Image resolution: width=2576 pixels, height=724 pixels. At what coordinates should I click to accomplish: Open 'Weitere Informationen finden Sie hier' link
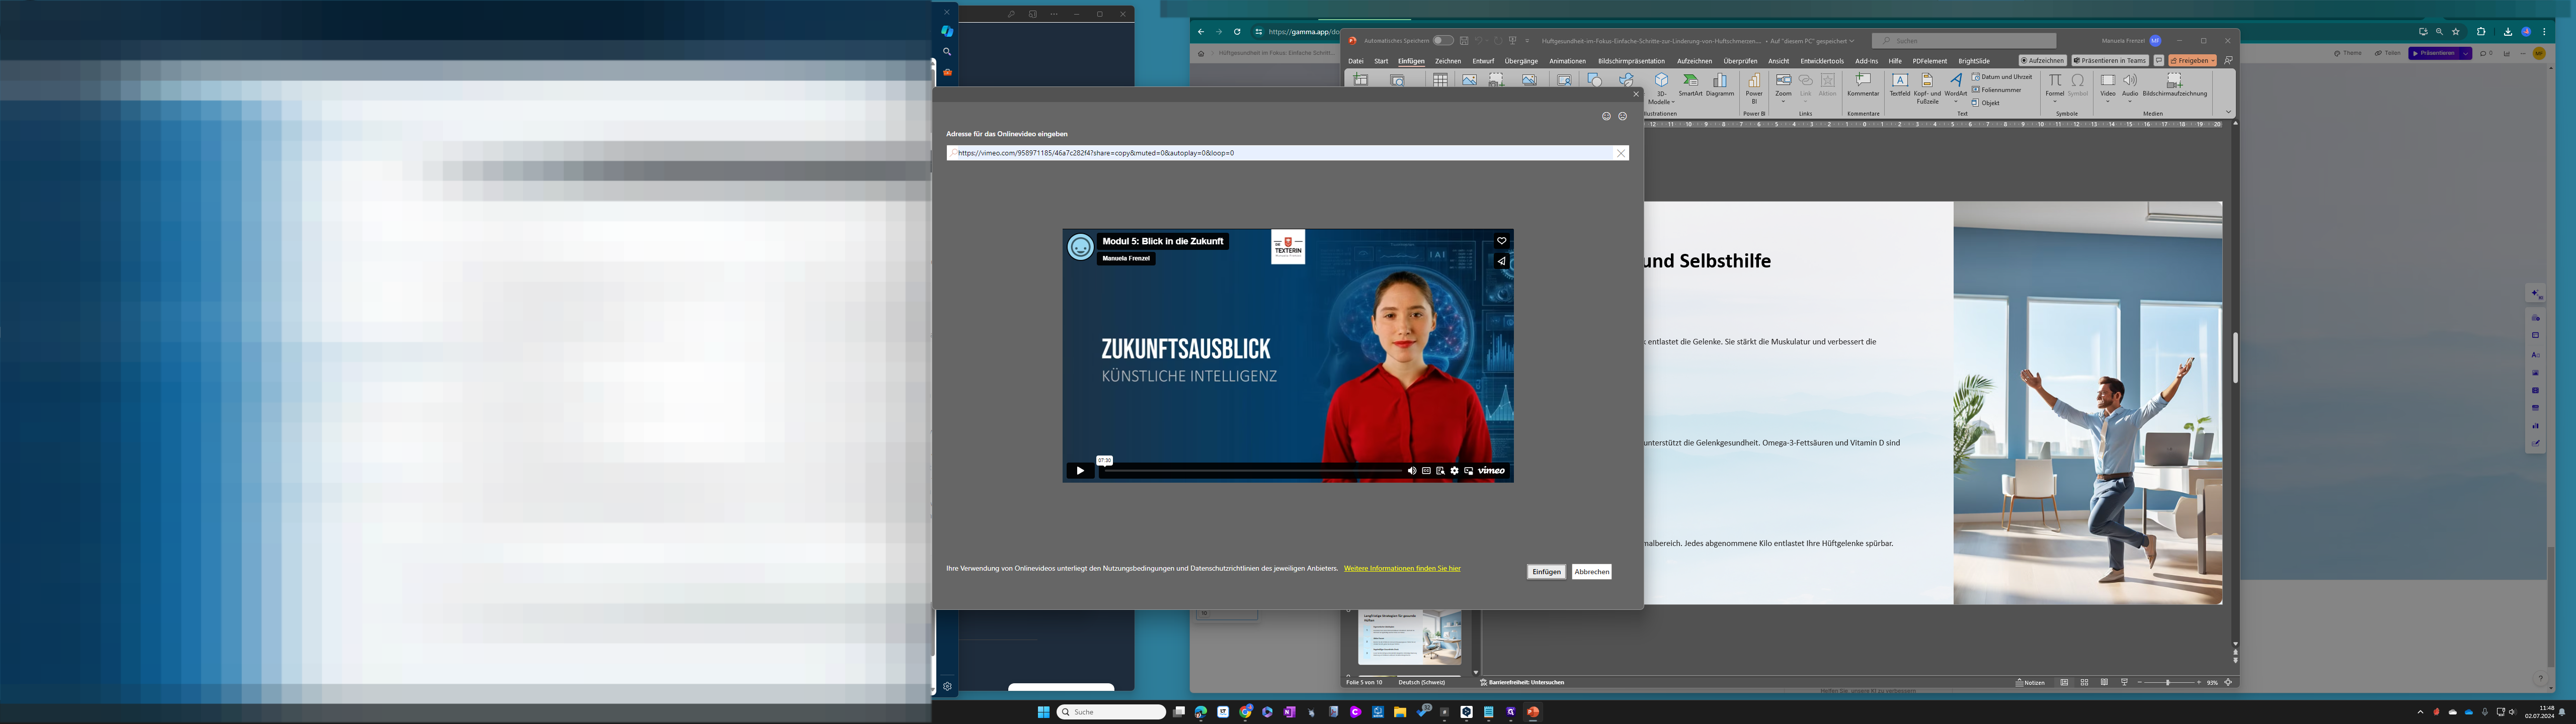click(x=1401, y=568)
